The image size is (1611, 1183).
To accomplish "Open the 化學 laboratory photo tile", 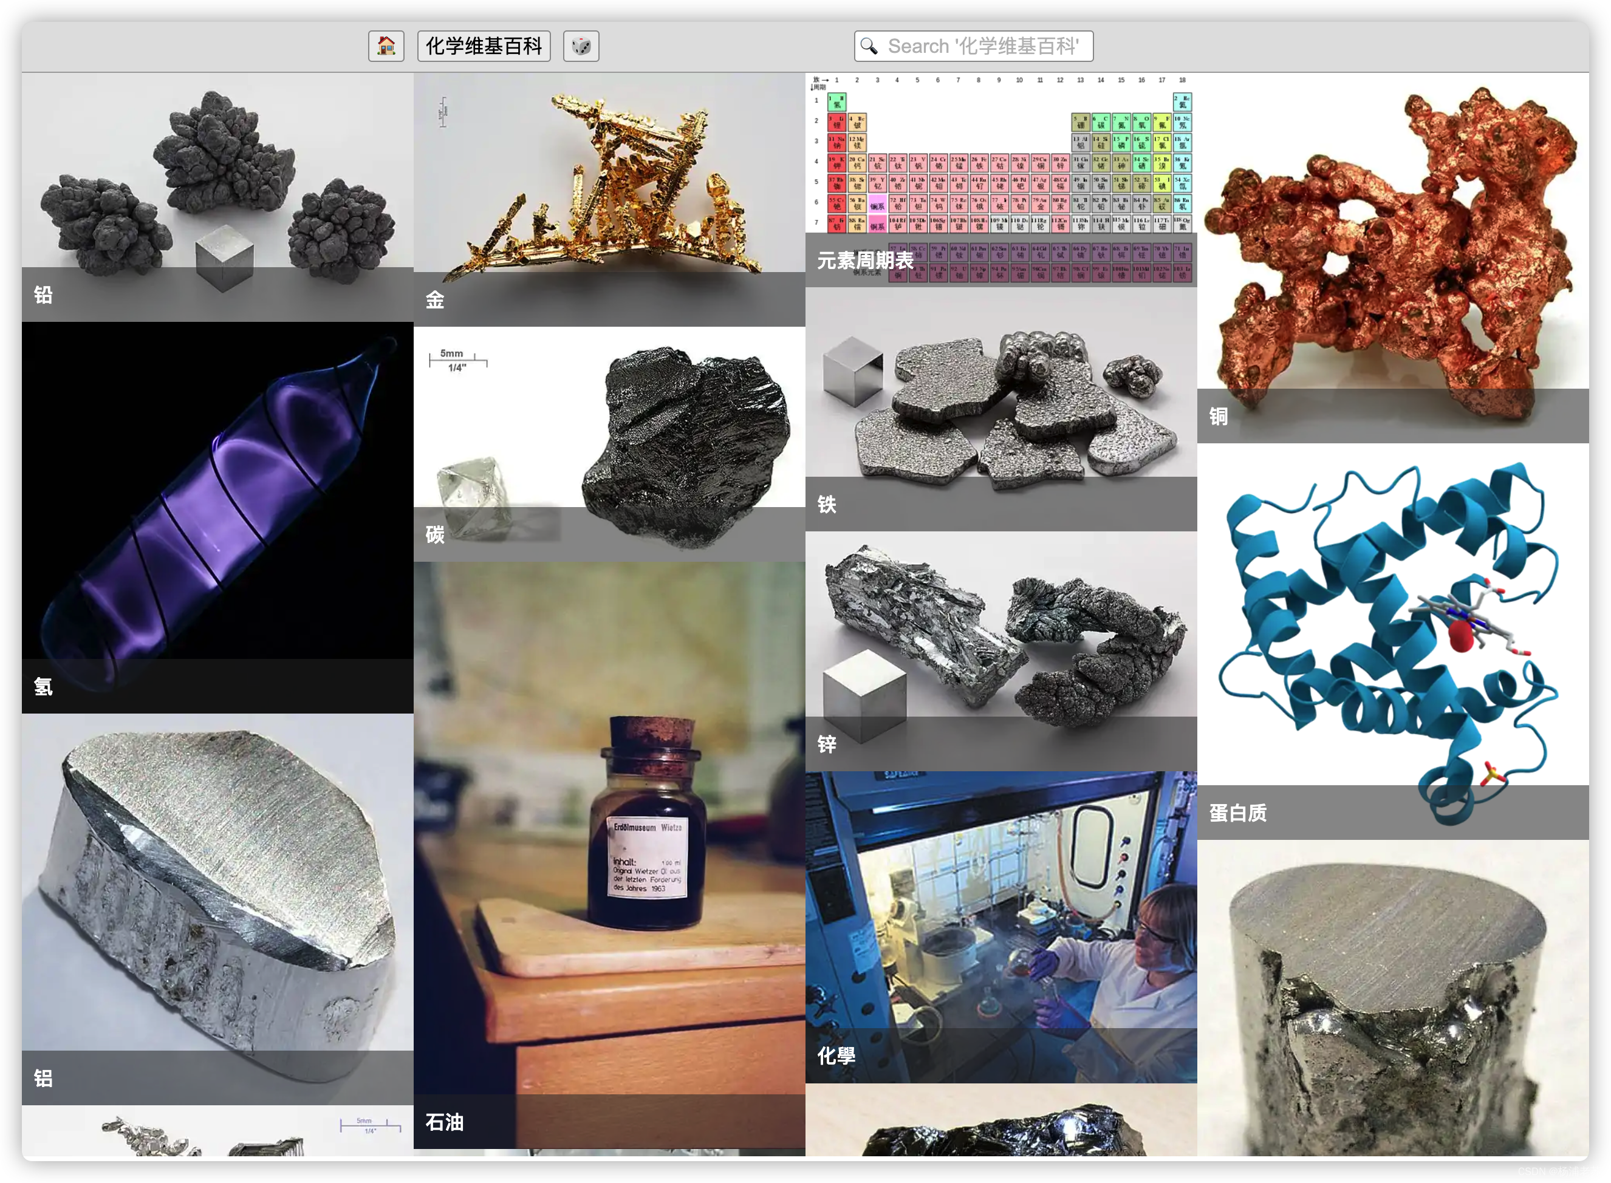I will click(x=1000, y=916).
